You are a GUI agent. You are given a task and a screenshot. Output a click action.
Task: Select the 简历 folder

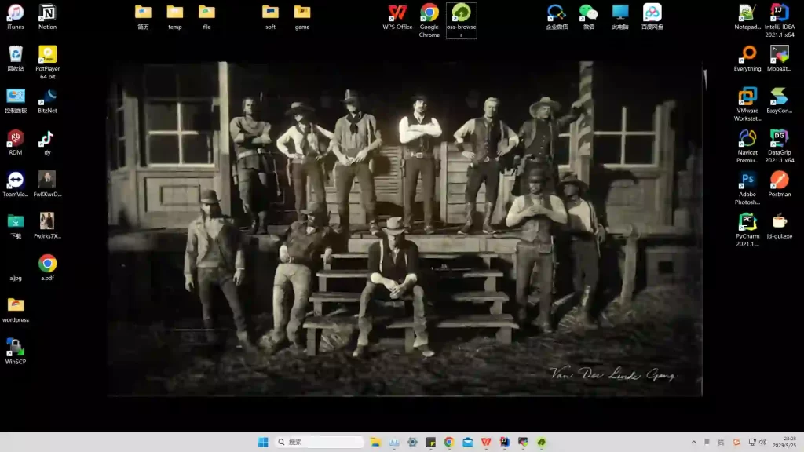pyautogui.click(x=143, y=17)
